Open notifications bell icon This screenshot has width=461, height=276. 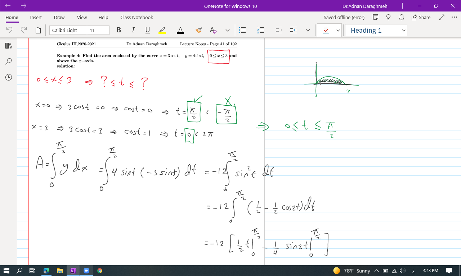[x=401, y=17]
